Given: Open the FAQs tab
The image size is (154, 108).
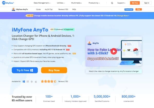Looking at the screenshot, I should pos(74,9).
